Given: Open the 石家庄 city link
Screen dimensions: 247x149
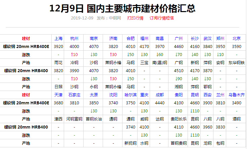Looking at the screenshot, I should [x=74, y=95].
